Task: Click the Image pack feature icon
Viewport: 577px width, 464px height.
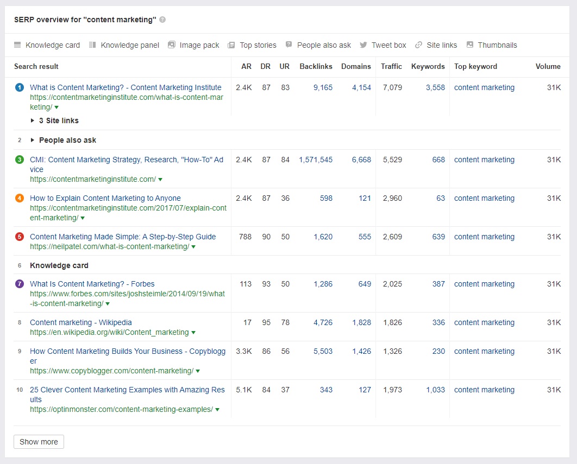Action: coord(172,45)
